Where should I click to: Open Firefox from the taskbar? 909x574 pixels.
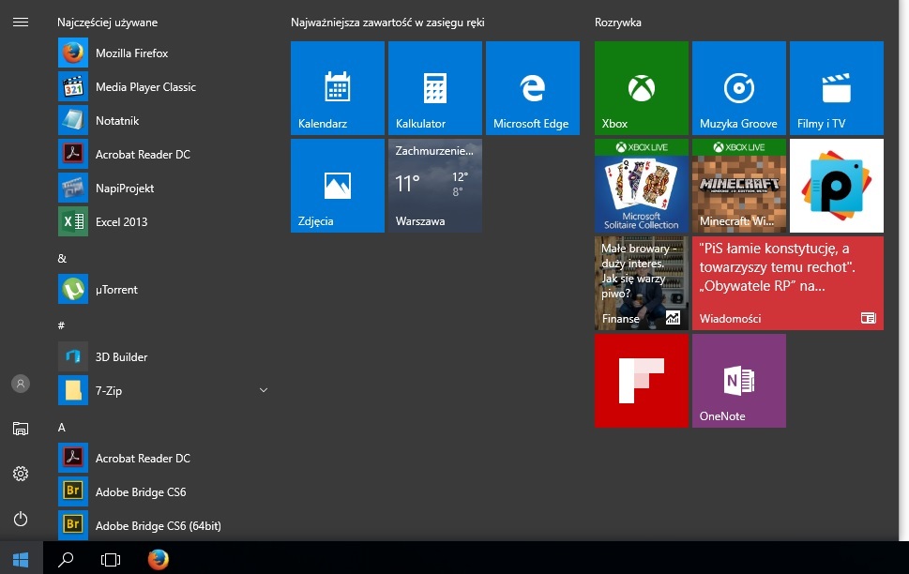[158, 559]
